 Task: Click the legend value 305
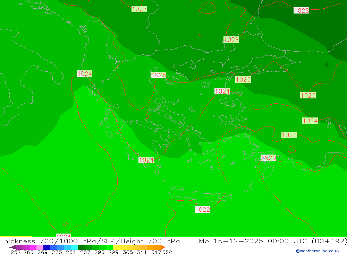(128, 252)
